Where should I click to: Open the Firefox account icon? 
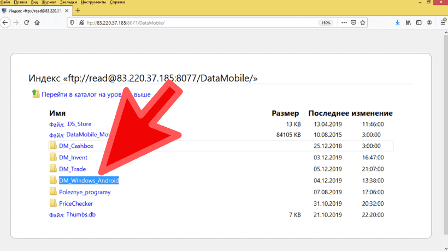tap(429, 22)
